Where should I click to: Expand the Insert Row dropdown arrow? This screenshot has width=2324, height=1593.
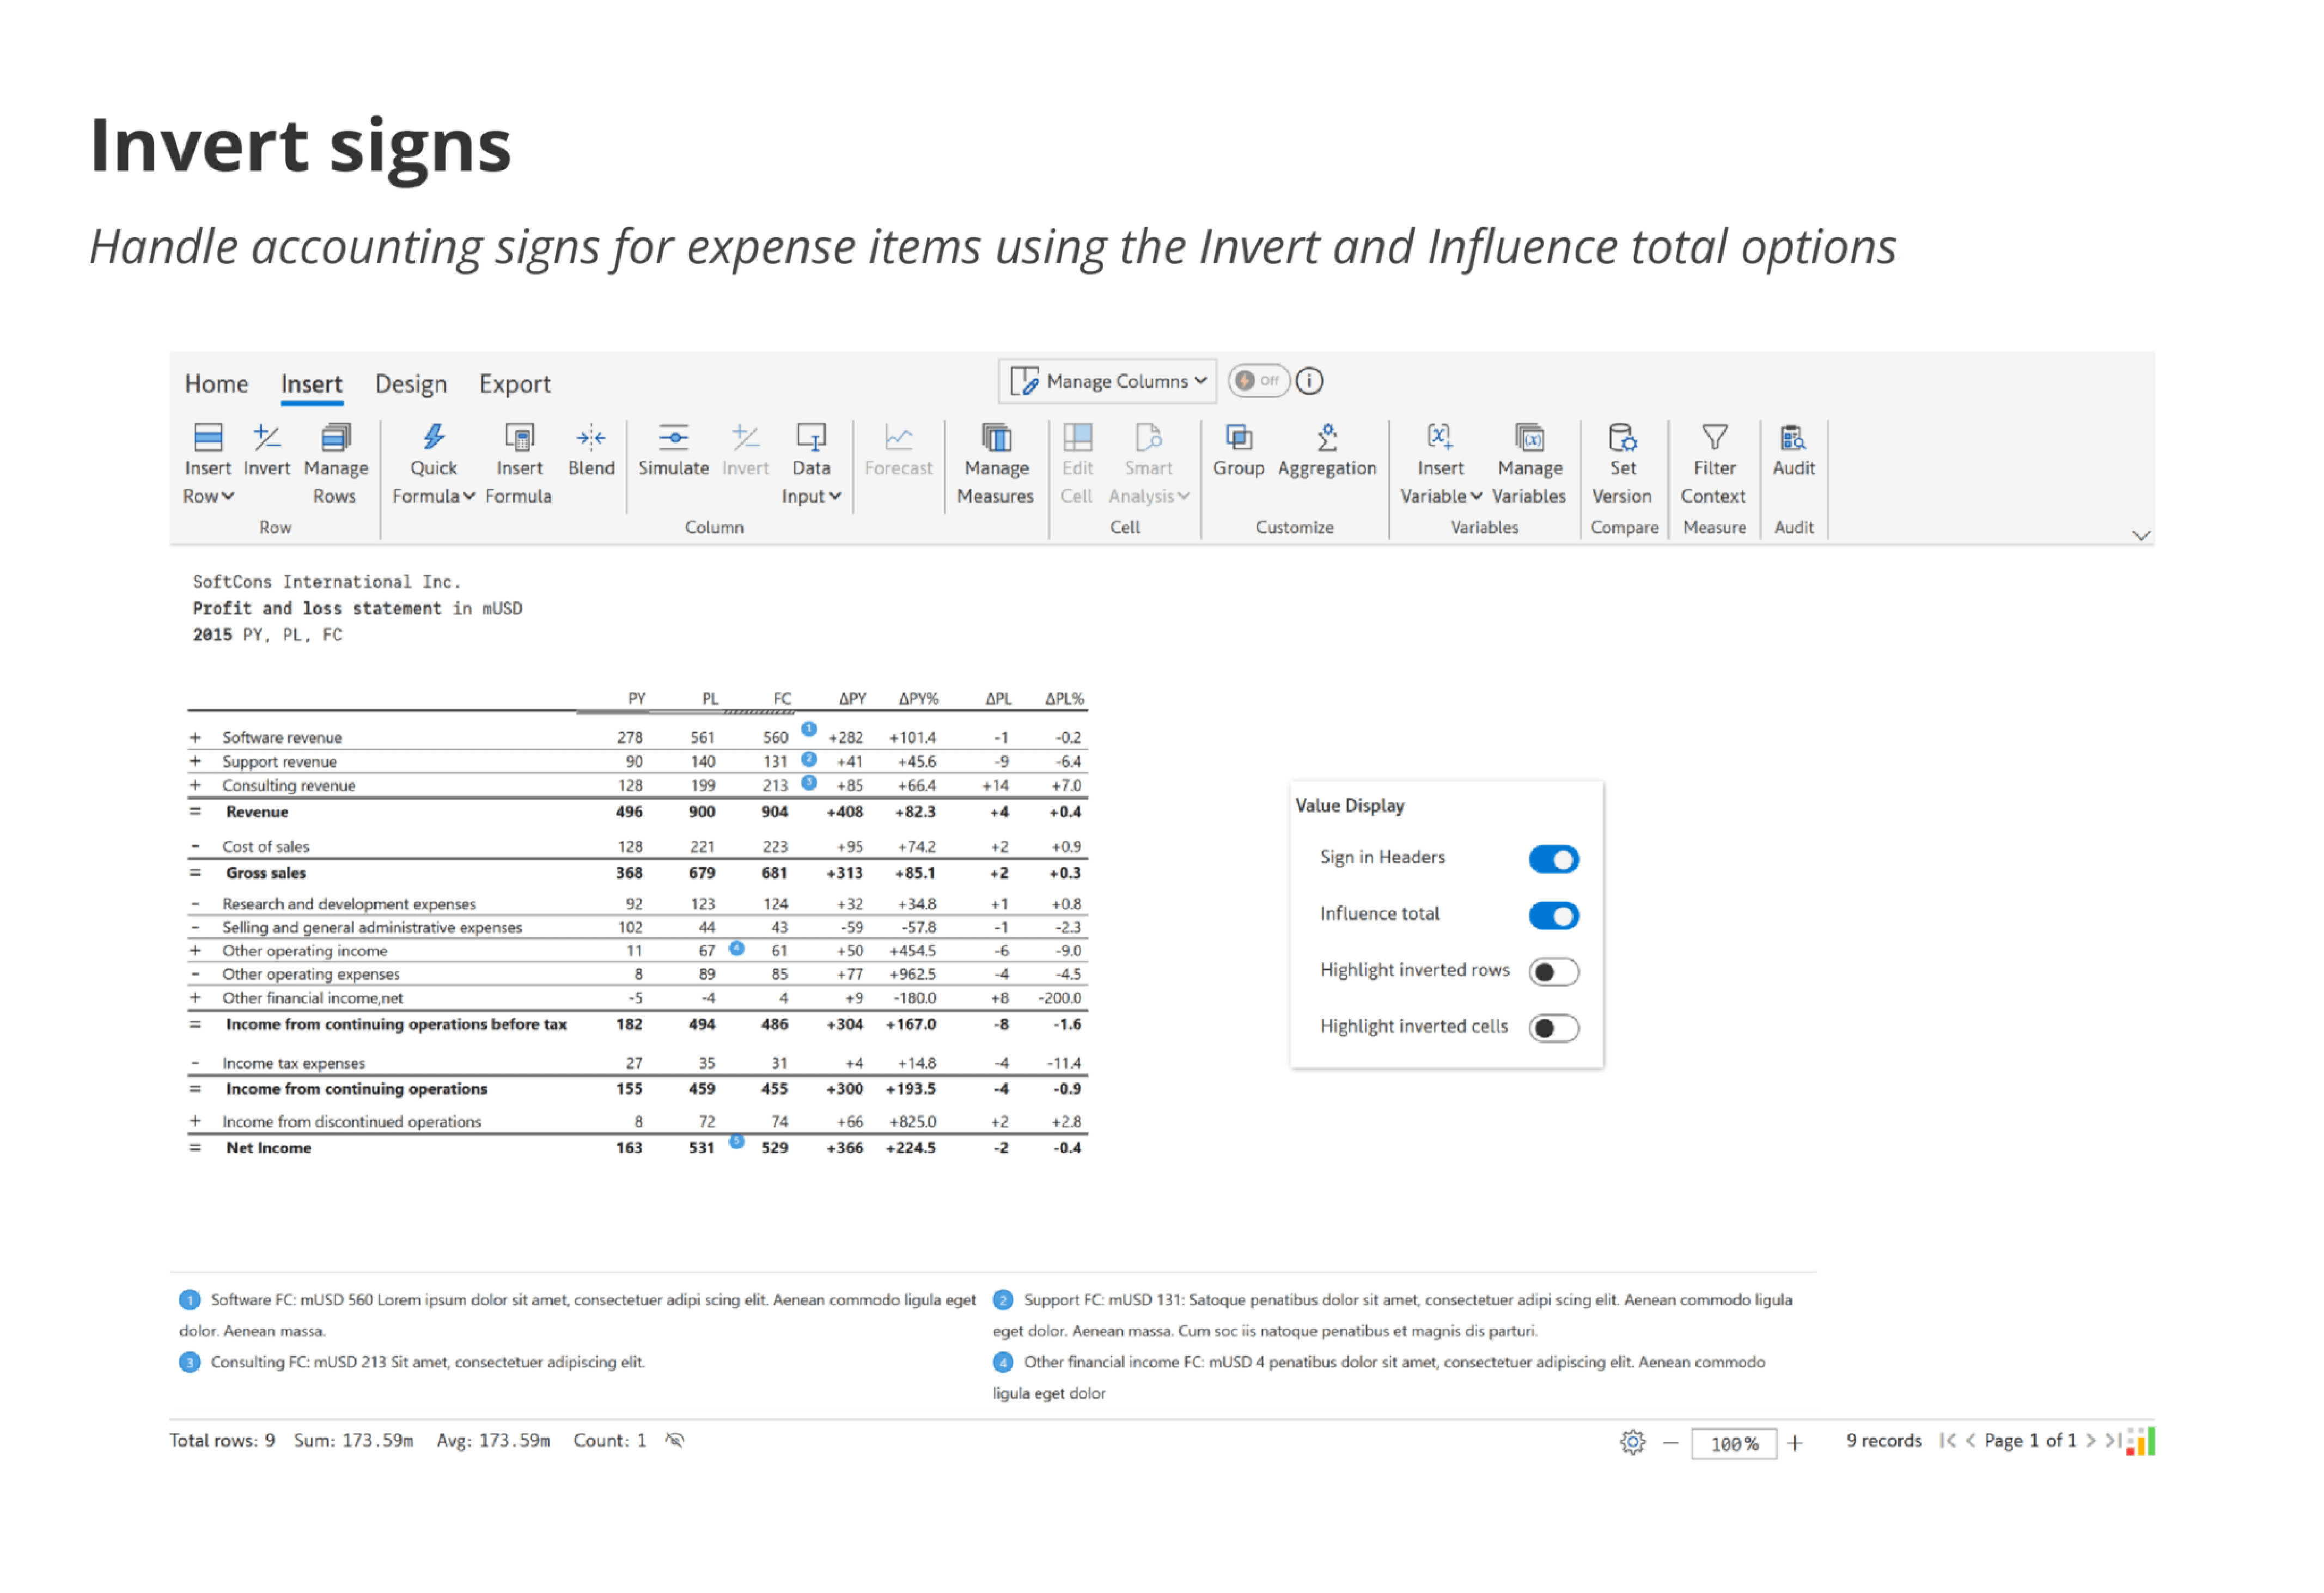click(x=228, y=496)
